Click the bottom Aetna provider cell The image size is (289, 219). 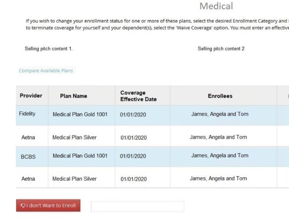click(28, 179)
